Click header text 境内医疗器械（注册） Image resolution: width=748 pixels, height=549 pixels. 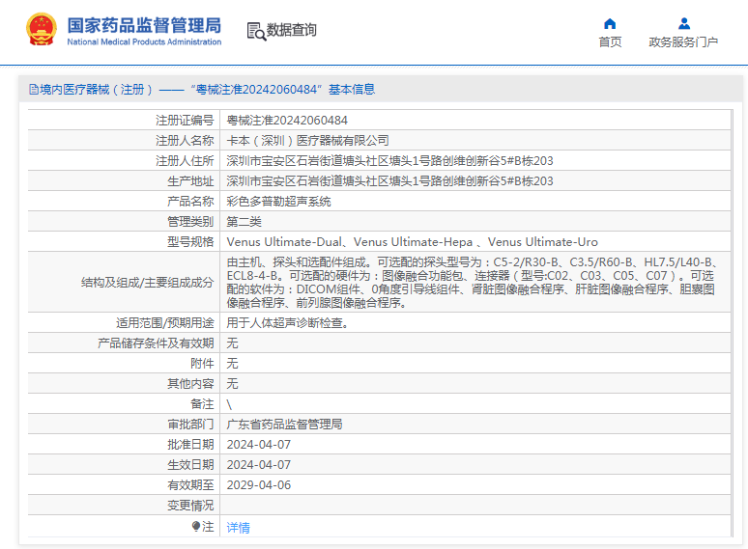point(96,90)
